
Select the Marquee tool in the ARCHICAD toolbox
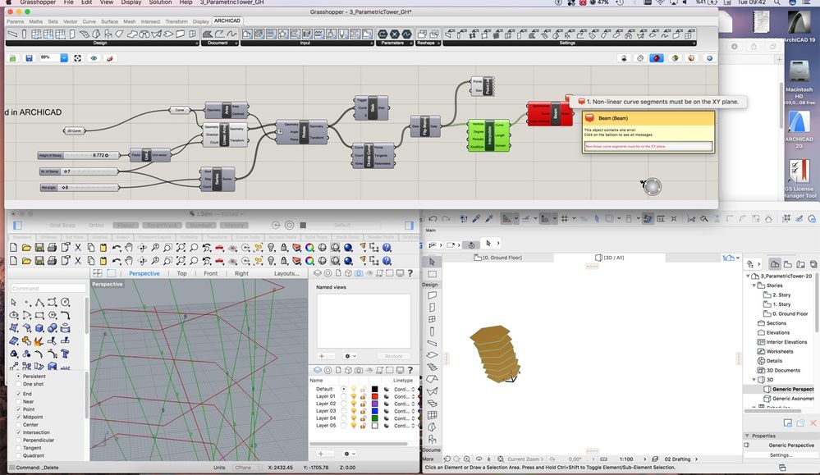(x=433, y=272)
